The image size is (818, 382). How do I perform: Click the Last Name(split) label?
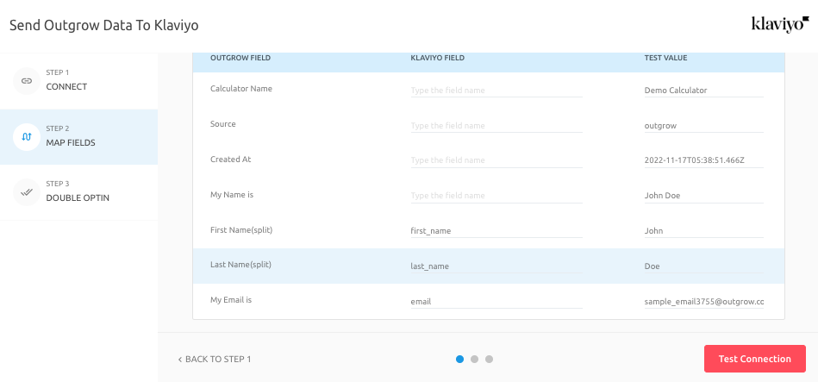(x=240, y=265)
